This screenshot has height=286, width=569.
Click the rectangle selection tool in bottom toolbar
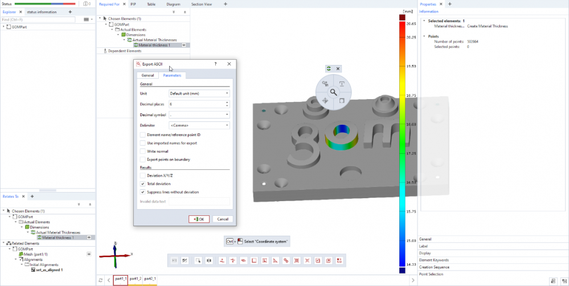pyautogui.click(x=198, y=260)
